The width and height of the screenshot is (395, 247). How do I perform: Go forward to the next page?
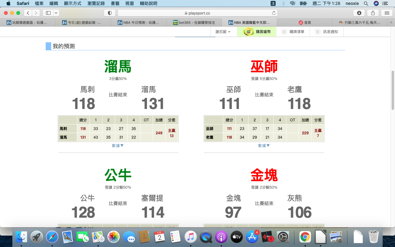click(x=36, y=13)
